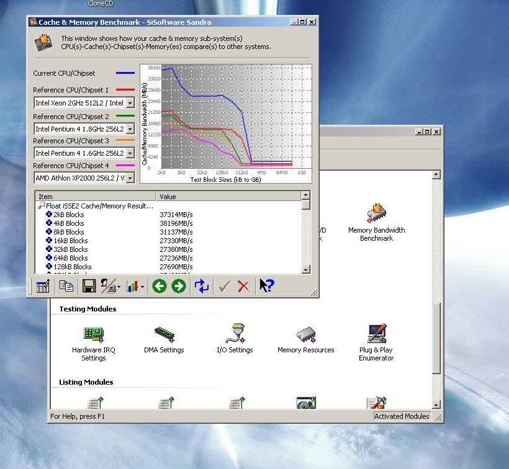Screen dimensions: 509x469
Task: Open the dropdown arrow next to user settings icon
Action: (x=119, y=287)
